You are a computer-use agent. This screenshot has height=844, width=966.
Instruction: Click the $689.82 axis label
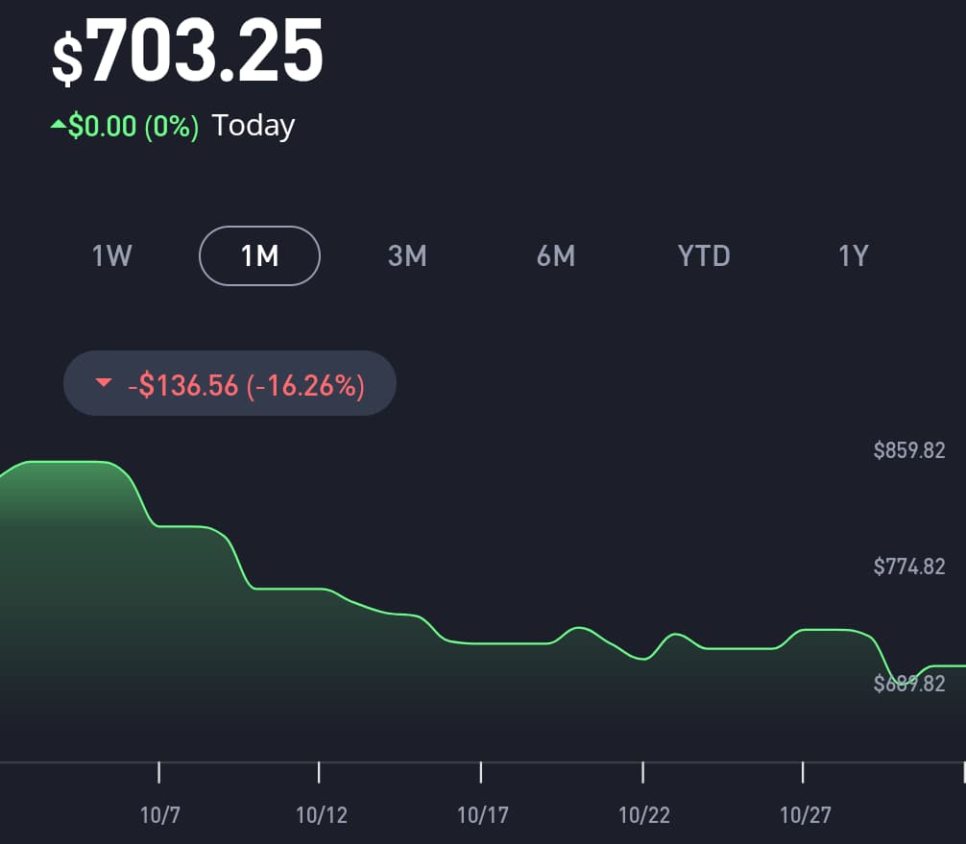[x=909, y=684]
